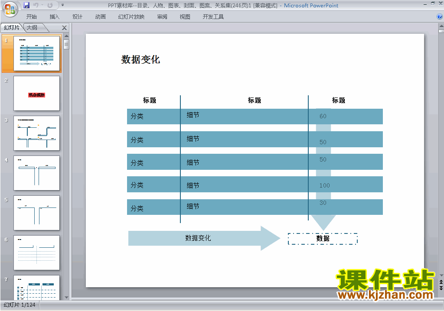Select slide 1 thumbnail
Viewport: 444px width, 311px height.
[36, 53]
